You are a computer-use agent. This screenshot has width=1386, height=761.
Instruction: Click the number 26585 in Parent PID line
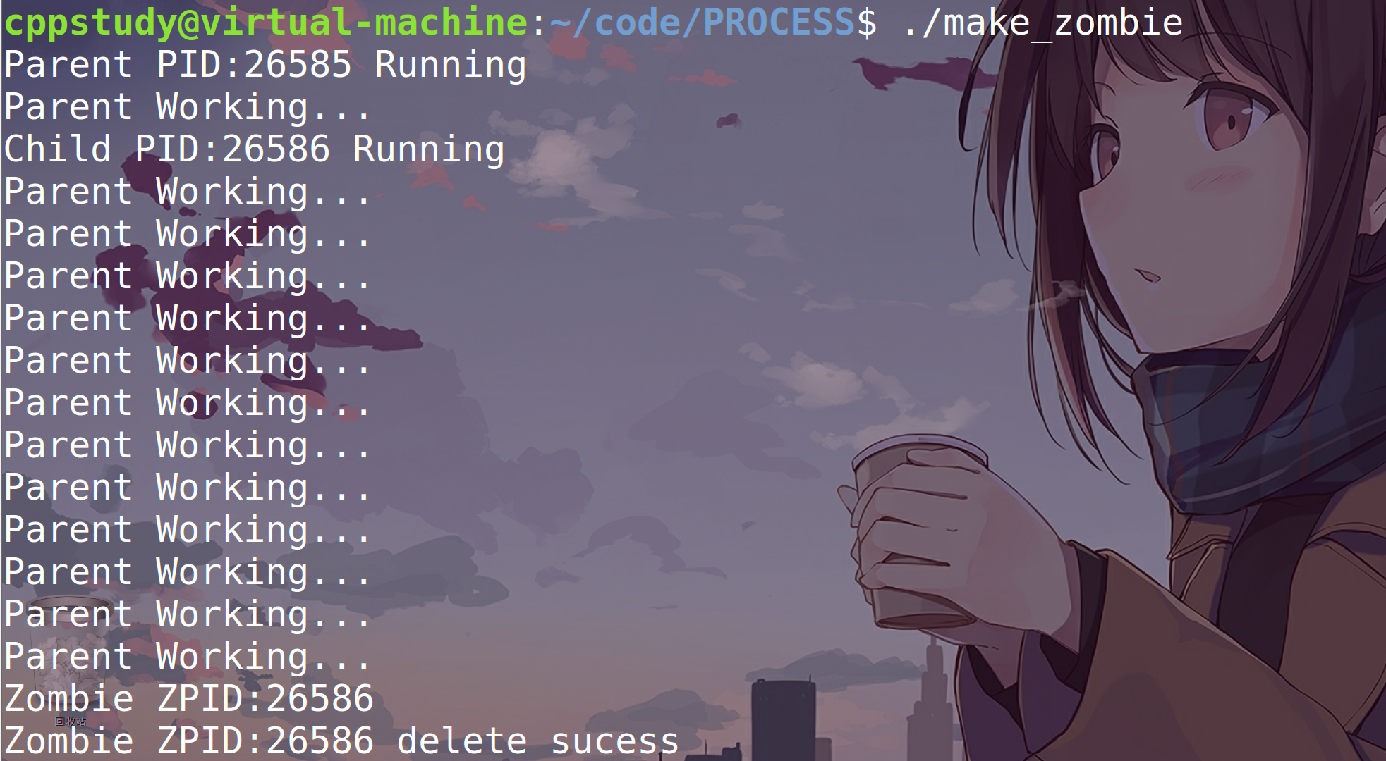[298, 65]
